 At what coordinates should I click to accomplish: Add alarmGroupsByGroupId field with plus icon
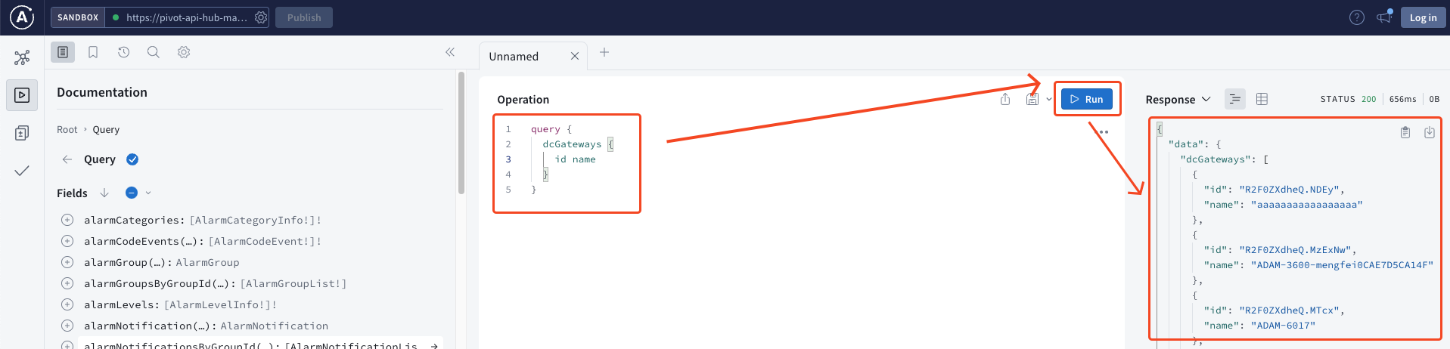[67, 283]
